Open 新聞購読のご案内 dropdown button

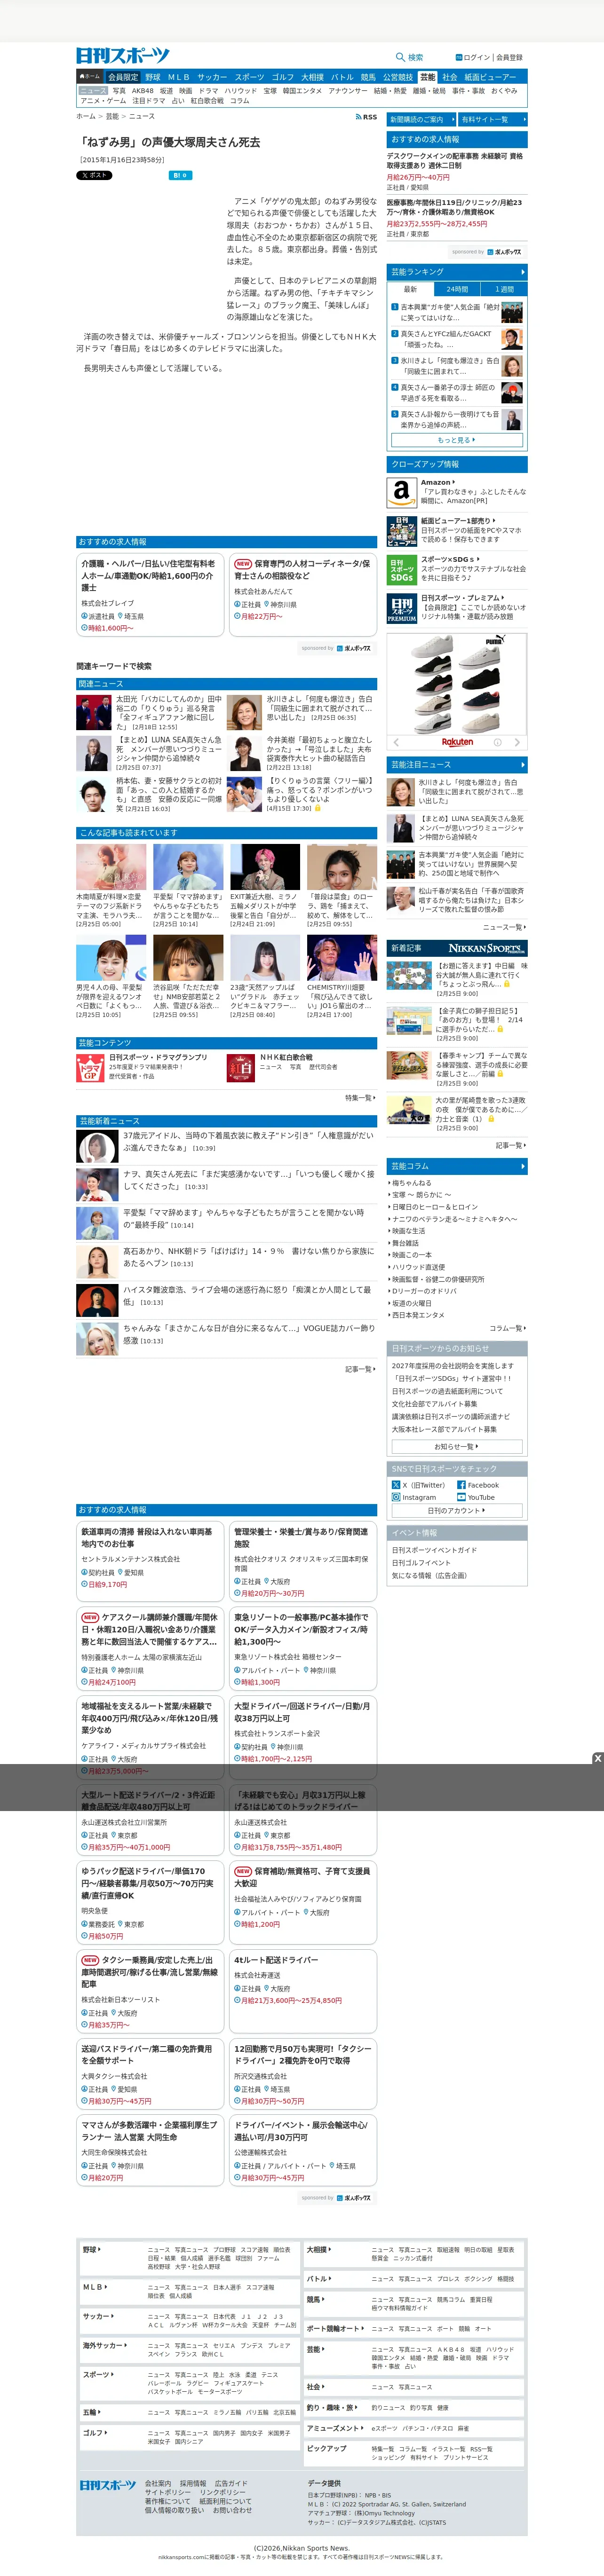pos(422,119)
